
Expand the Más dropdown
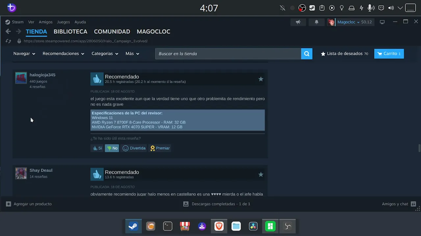tap(132, 53)
